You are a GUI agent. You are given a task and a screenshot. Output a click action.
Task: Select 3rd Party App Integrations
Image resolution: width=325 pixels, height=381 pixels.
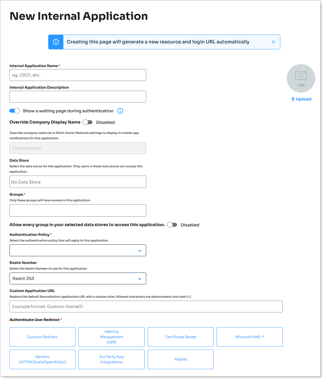pyautogui.click(x=112, y=359)
